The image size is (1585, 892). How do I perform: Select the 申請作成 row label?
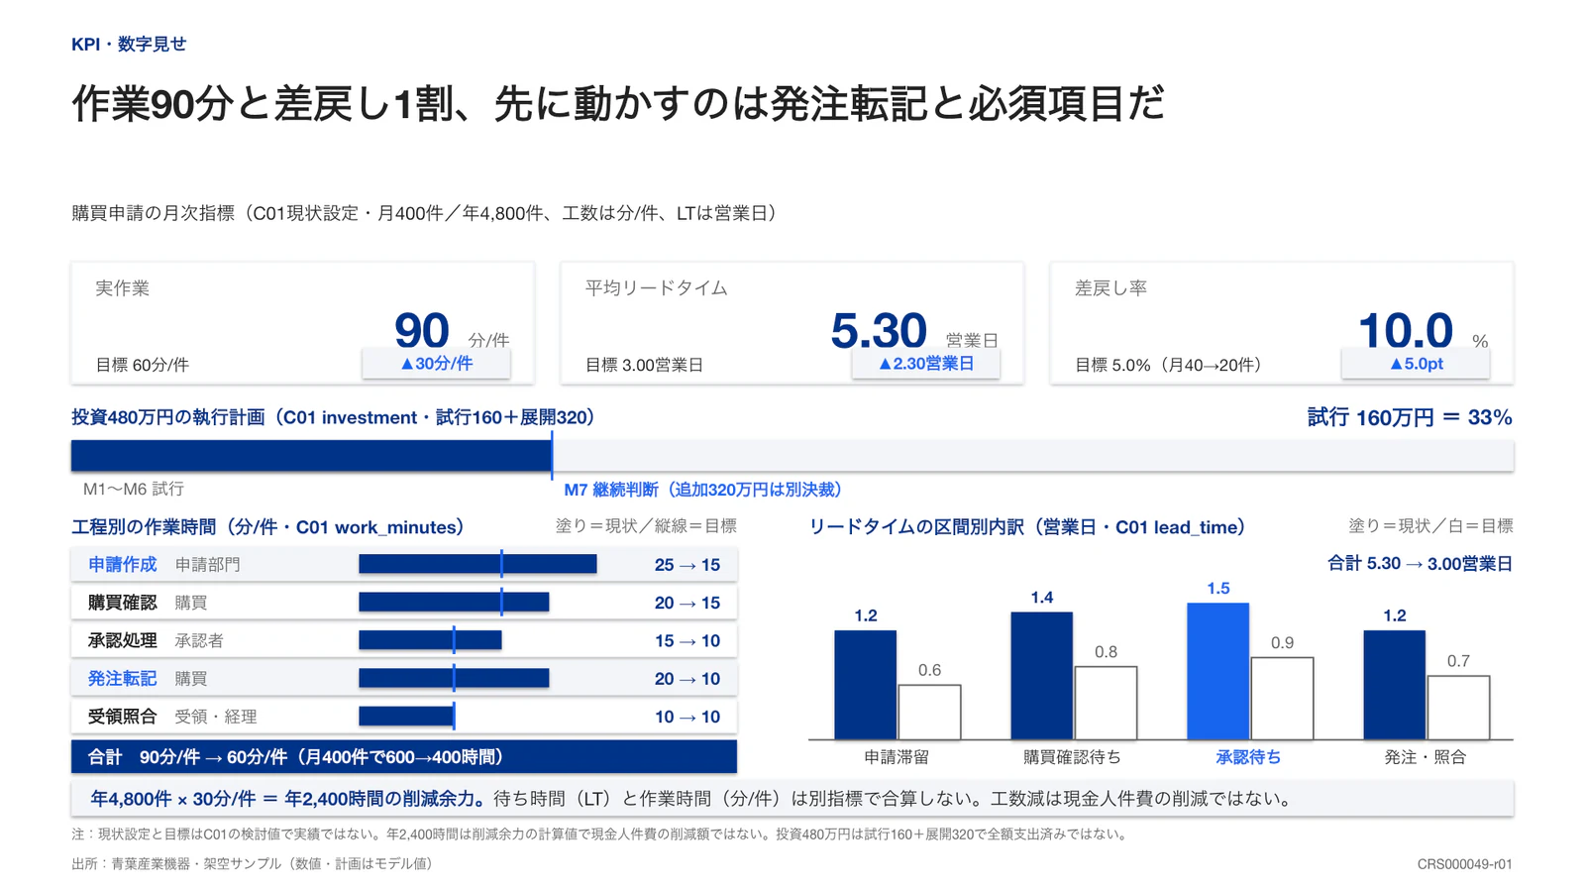click(122, 564)
